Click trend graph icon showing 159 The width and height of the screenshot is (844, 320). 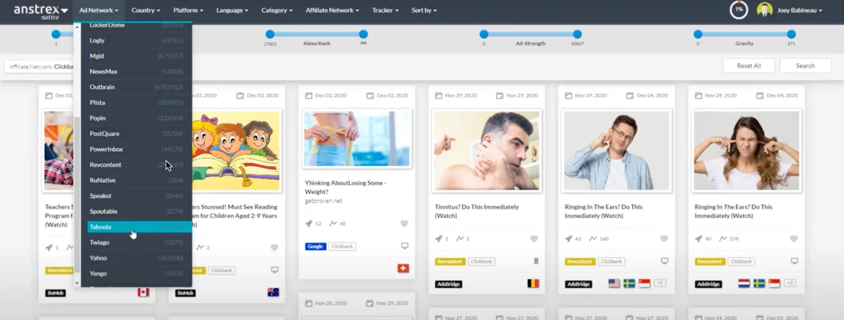click(723, 239)
